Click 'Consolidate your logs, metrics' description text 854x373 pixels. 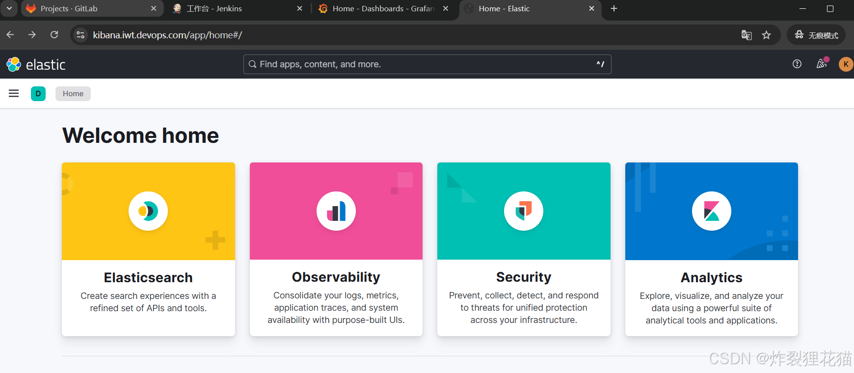336,308
